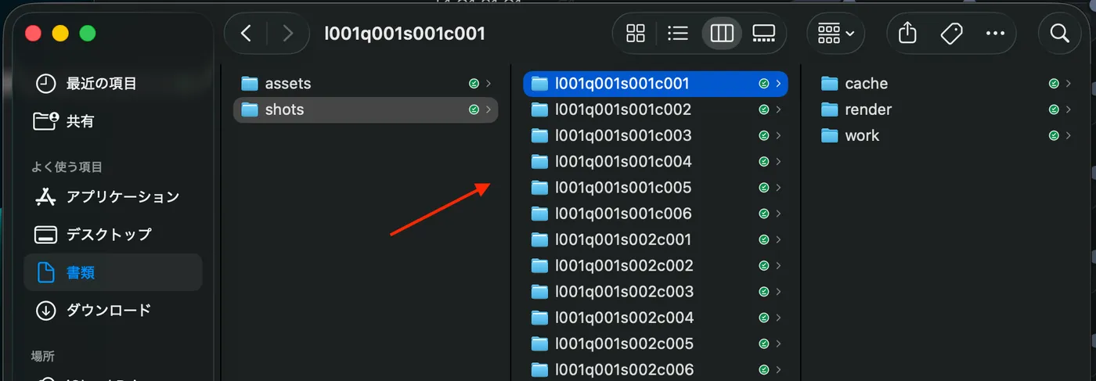
Task: Open 最近の項目 in the sidebar
Action: 114,83
